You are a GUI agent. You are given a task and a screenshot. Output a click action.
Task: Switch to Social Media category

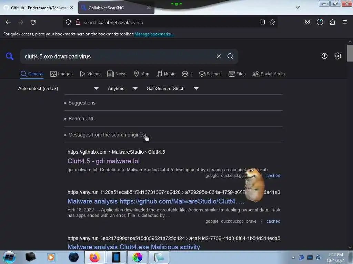269,74
